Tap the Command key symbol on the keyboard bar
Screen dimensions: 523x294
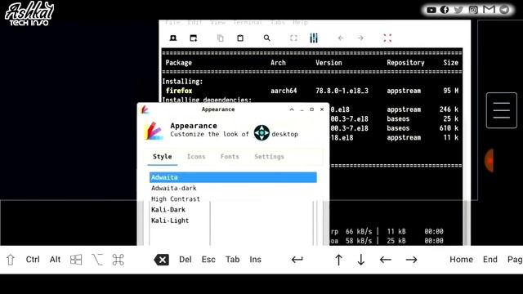[x=118, y=260]
